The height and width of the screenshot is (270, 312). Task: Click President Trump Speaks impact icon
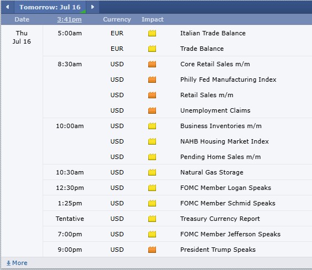click(152, 250)
